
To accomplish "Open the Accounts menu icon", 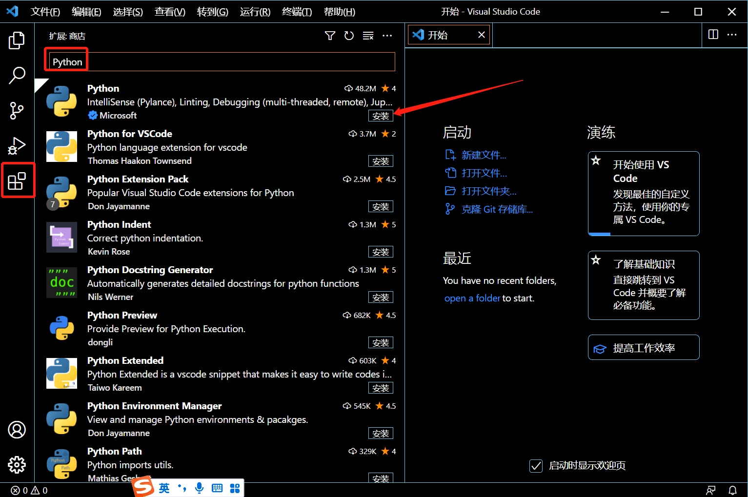I will [17, 430].
